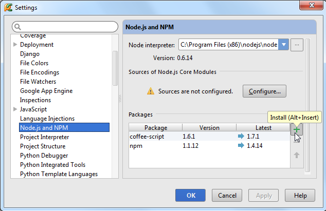Confirm settings with OK button
This screenshot has height=211, width=326.
pyautogui.click(x=190, y=196)
